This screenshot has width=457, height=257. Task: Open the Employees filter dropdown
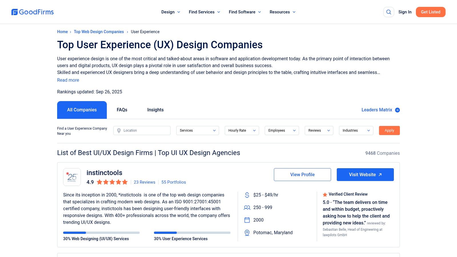[282, 130]
